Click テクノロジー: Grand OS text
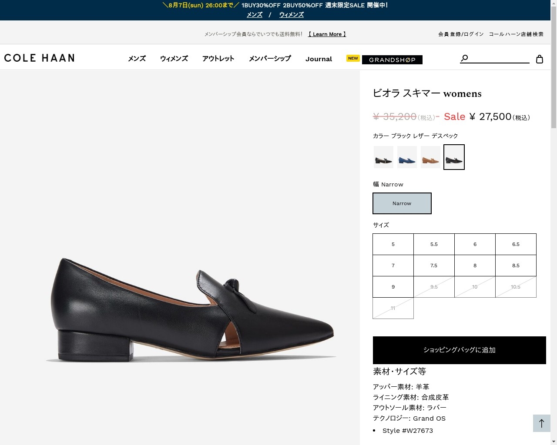557x445 pixels. point(409,418)
